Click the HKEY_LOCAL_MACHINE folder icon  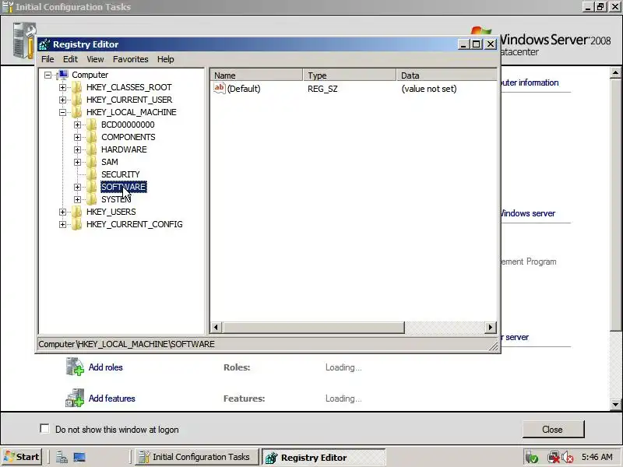coord(77,112)
